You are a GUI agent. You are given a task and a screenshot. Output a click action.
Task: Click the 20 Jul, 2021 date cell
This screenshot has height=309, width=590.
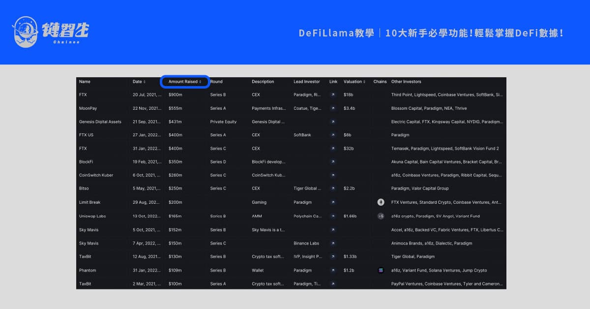click(147, 94)
